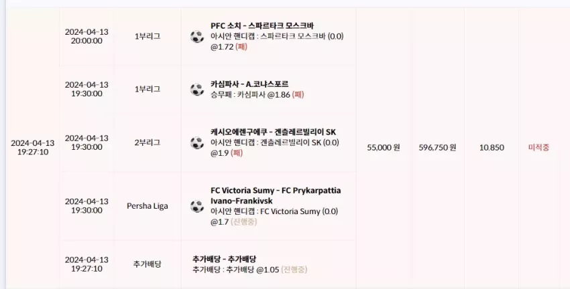This screenshot has height=289, width=570.
Task: Open 카심파사 - A.코냐스포르 match title
Action: 249,84
